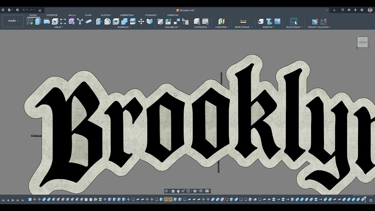Open the Data Panel grid icon
The height and width of the screenshot is (211, 375).
click(x=3, y=10)
